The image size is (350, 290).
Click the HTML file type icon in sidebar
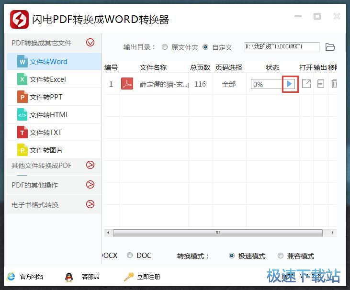point(23,114)
